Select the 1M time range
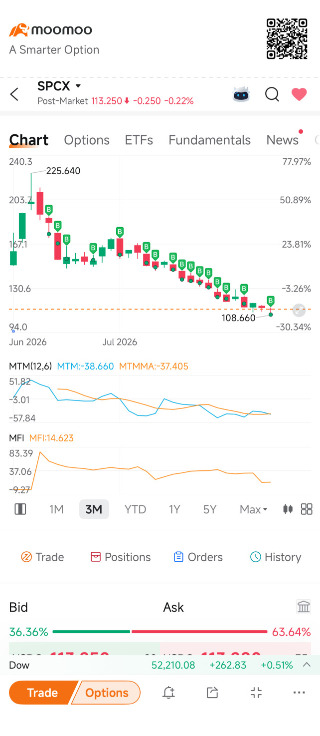 (56, 509)
